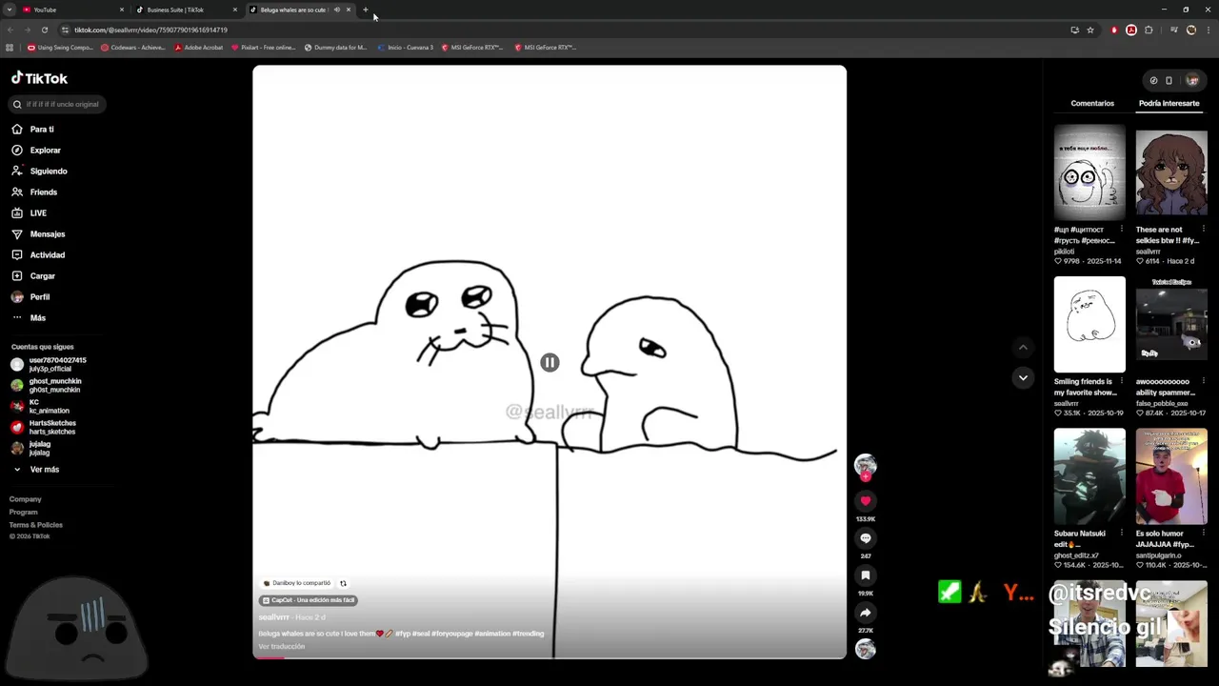Open the spinning sound disc avatar
This screenshot has height=686, width=1219.
865,649
